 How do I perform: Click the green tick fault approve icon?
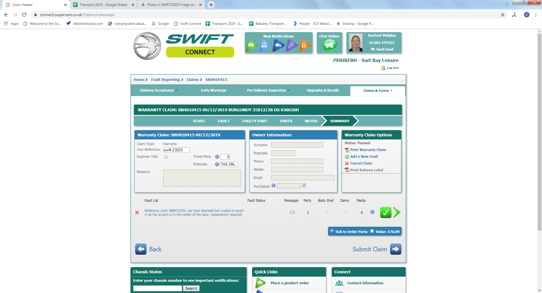tap(386, 212)
